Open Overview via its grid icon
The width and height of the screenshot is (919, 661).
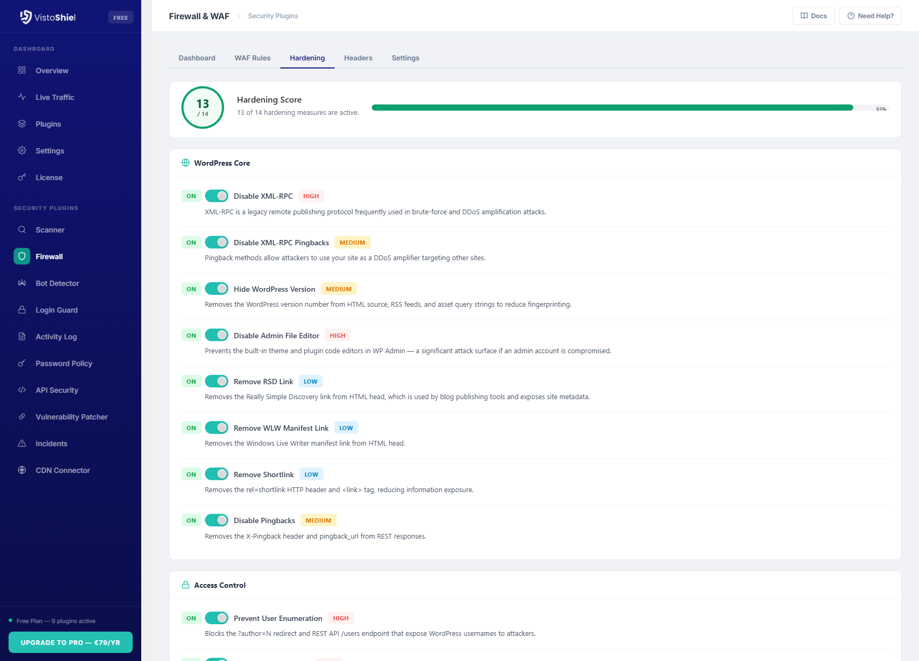(x=22, y=70)
